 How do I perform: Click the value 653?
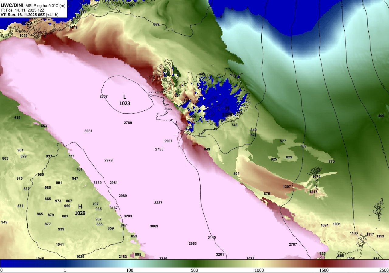tap(44, 126)
